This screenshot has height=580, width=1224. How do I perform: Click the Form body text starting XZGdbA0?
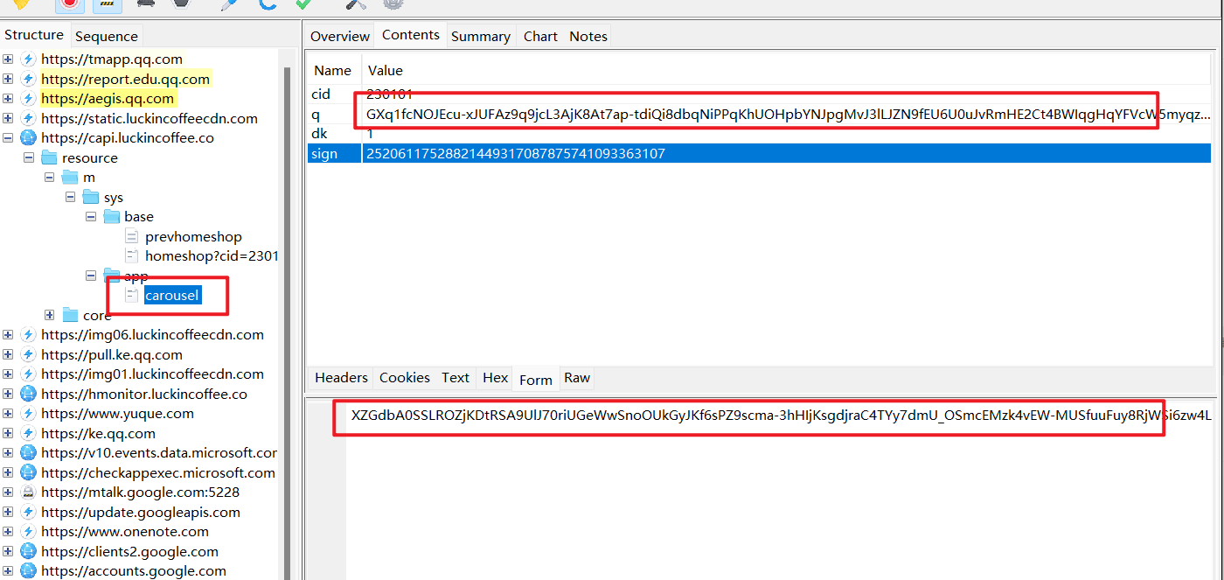781,415
